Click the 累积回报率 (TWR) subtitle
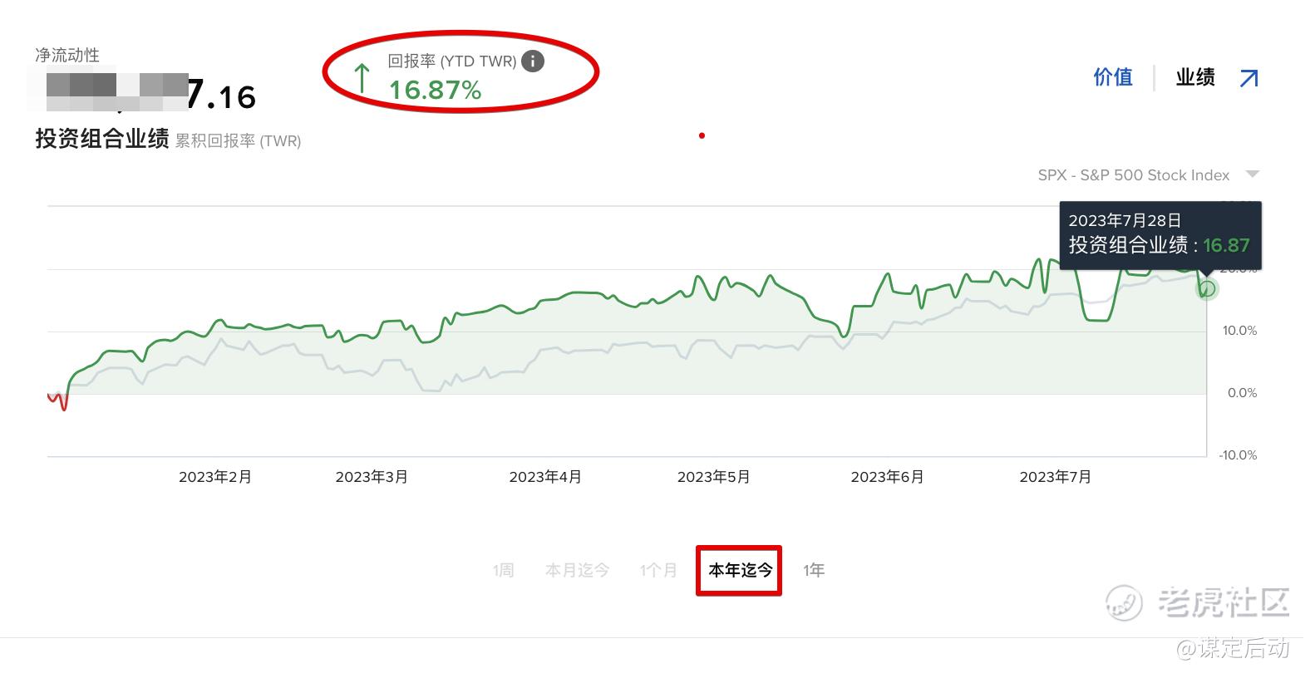 click(x=238, y=141)
